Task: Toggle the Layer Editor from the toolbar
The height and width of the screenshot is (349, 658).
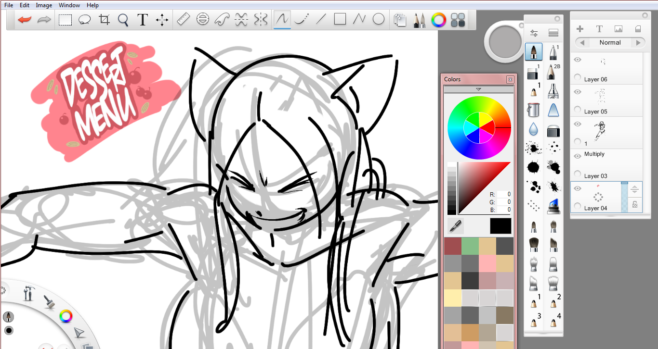Action: (400, 20)
